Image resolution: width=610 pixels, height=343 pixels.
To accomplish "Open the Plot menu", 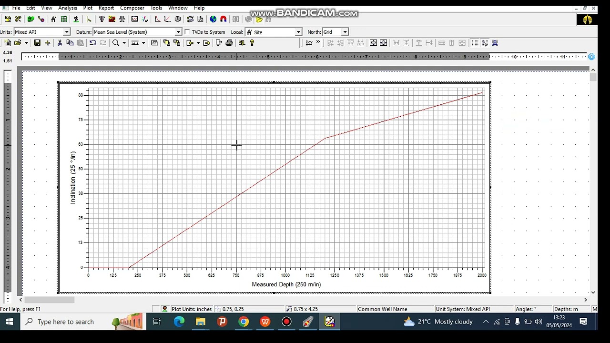I will click(x=88, y=8).
